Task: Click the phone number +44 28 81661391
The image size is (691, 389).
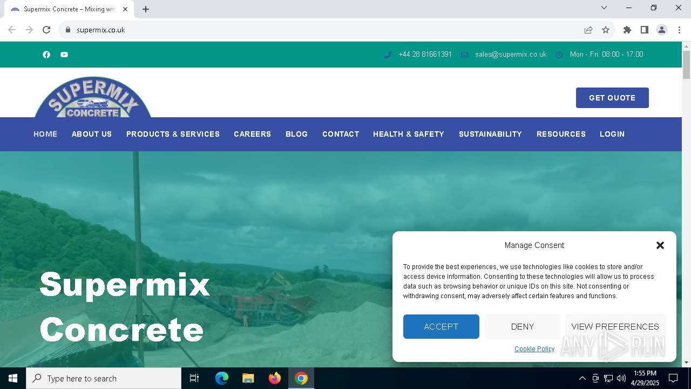Action: [425, 55]
